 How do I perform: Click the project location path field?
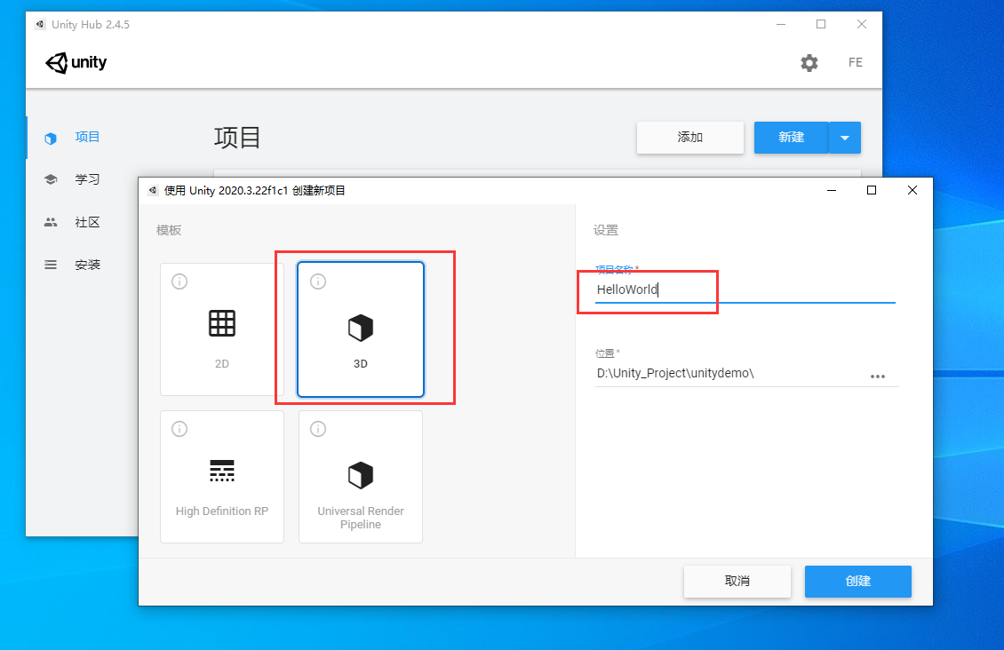click(x=730, y=374)
